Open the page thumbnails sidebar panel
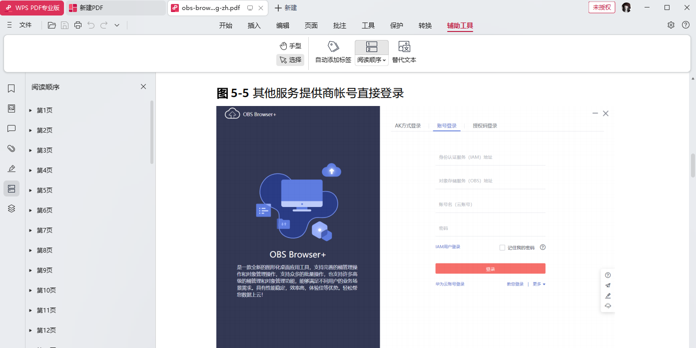Image resolution: width=696 pixels, height=348 pixels. [11, 108]
